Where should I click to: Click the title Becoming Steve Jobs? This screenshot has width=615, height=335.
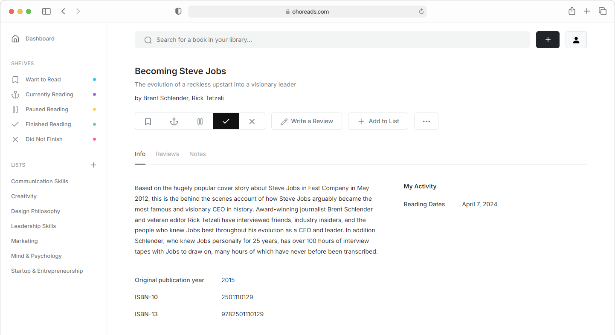[x=180, y=71]
